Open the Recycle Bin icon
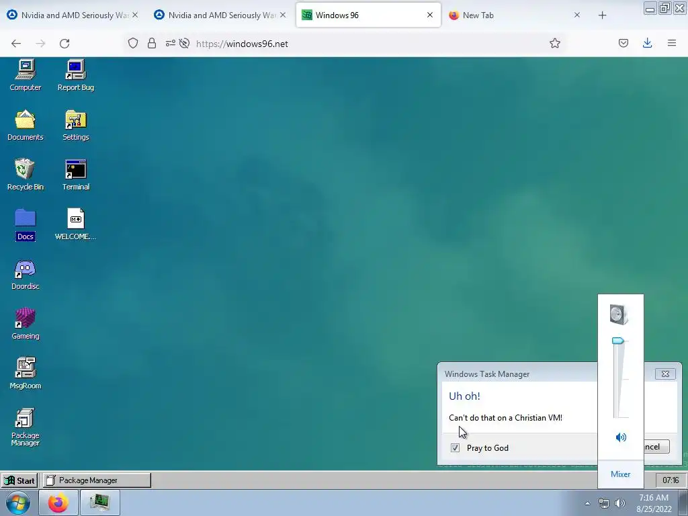The height and width of the screenshot is (516, 688). point(26,175)
